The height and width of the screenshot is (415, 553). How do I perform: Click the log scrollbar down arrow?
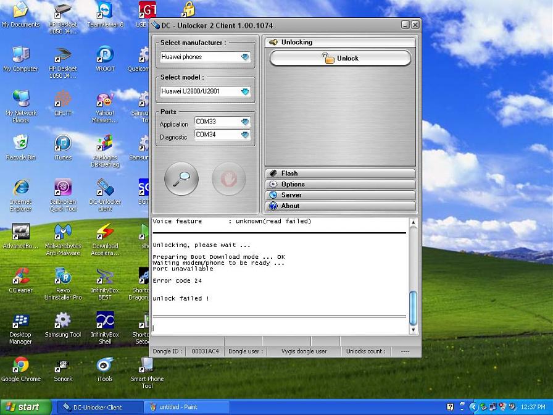coord(414,330)
